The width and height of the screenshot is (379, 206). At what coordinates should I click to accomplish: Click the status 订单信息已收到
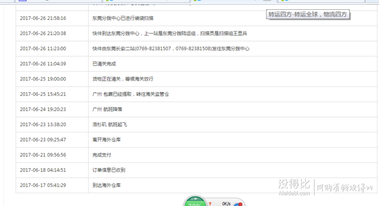tap(109, 170)
